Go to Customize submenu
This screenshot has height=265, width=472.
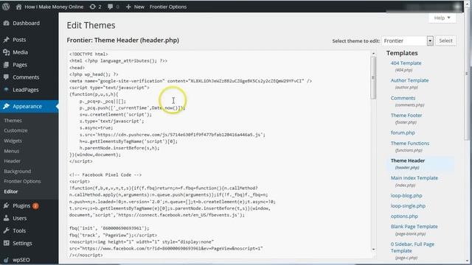tap(15, 130)
